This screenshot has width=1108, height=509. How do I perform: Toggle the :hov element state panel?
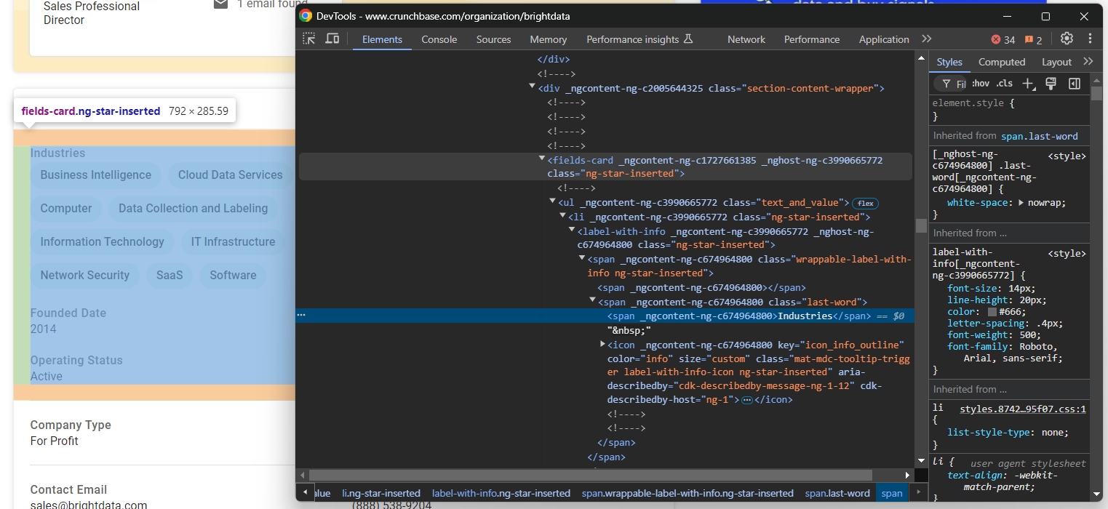[981, 84]
